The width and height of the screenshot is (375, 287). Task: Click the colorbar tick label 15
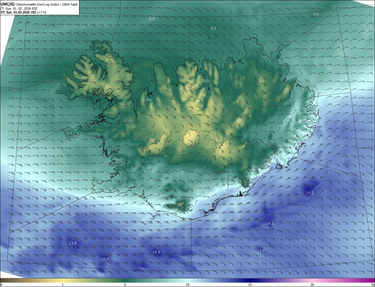(250, 285)
